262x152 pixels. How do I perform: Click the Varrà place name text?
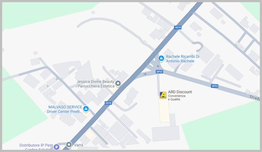(x=79, y=145)
